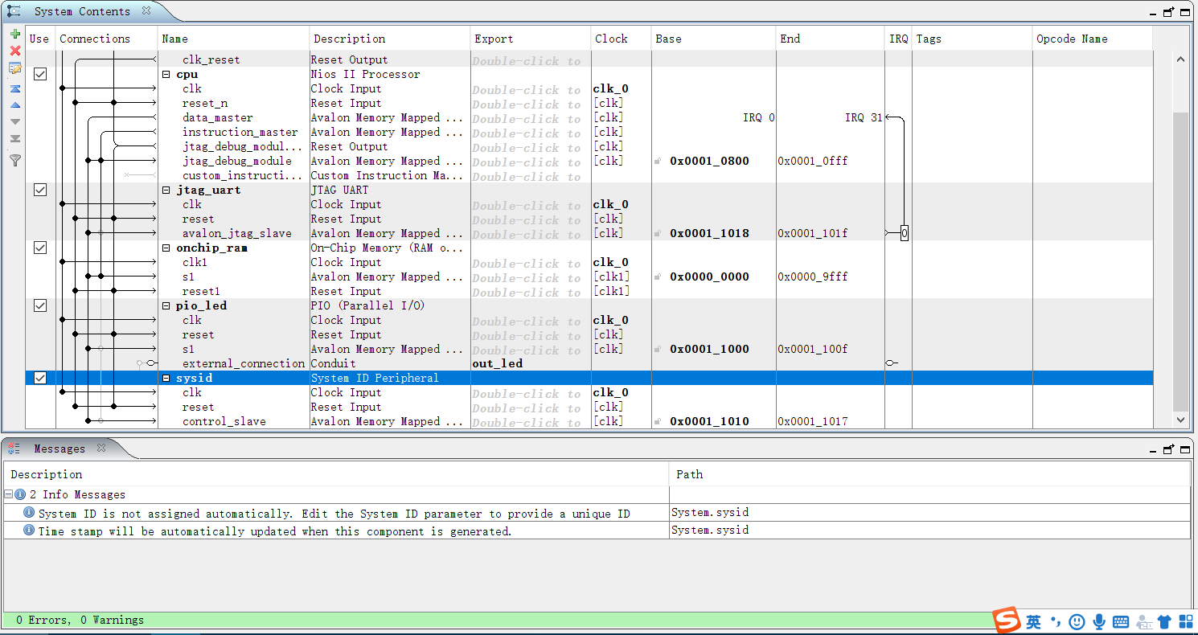The height and width of the screenshot is (635, 1198).
Task: Click the blue move up arrow icon
Action: 14,105
